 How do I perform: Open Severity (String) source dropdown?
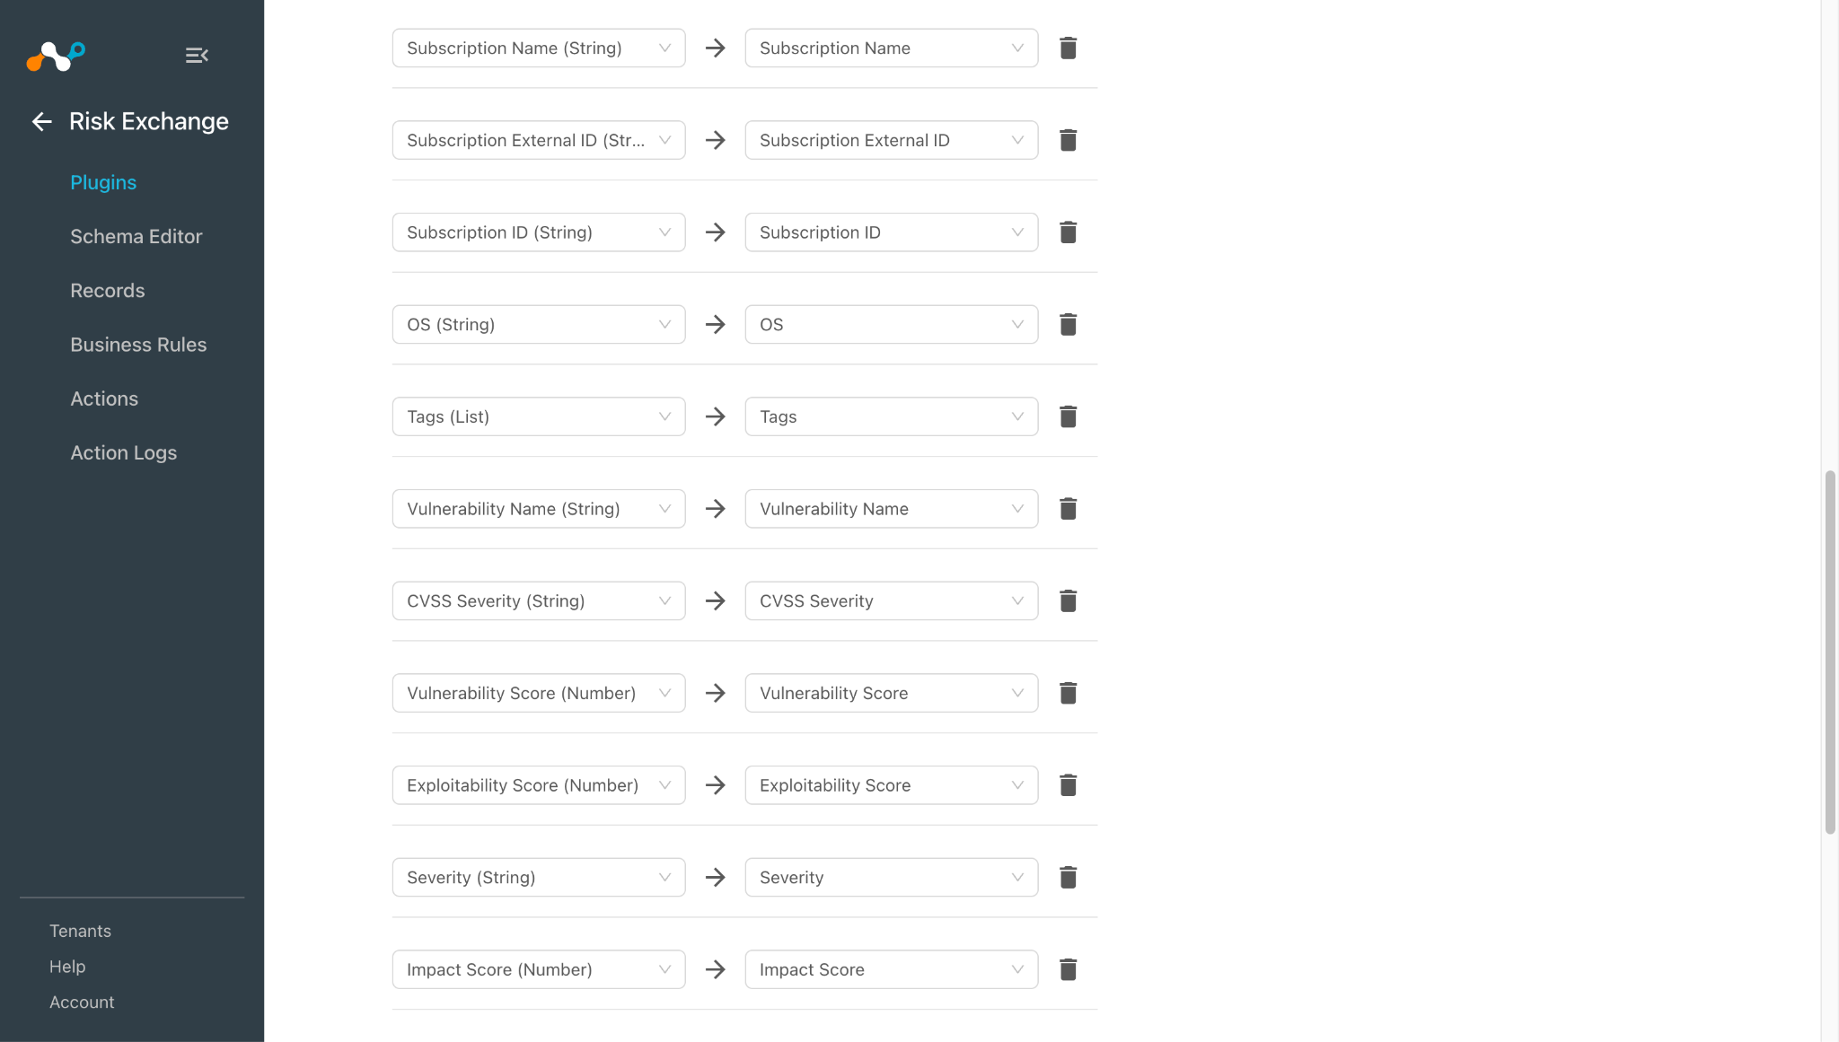pos(539,878)
